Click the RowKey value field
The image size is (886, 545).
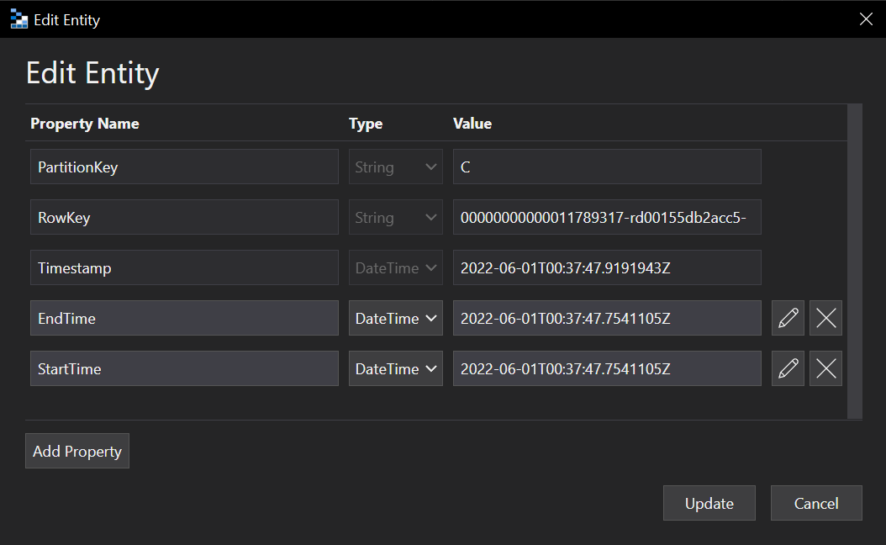pyautogui.click(x=607, y=217)
